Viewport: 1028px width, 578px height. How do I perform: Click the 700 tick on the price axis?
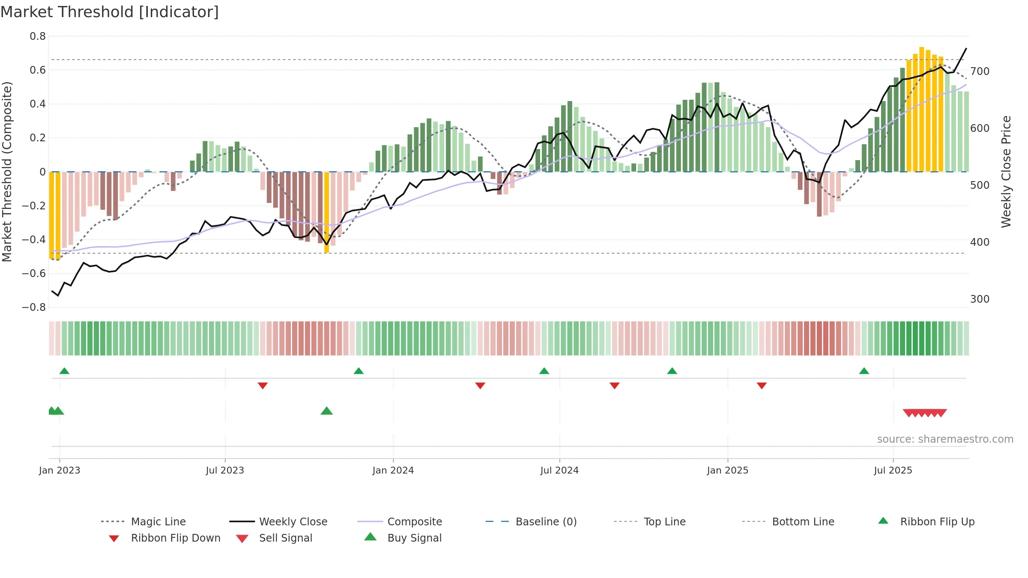coord(980,72)
